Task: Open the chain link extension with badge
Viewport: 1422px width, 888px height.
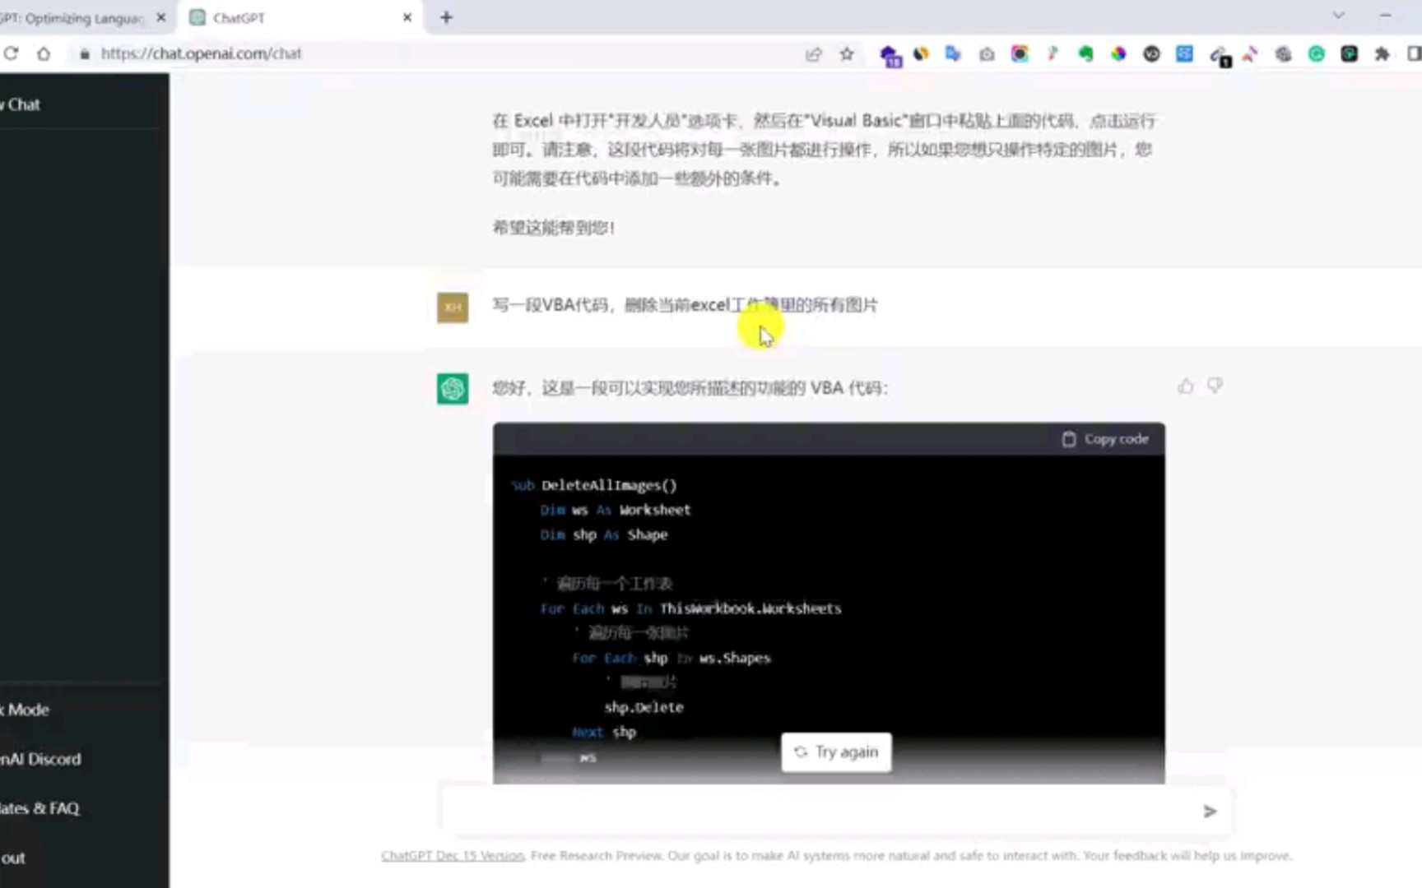Action: [1220, 56]
